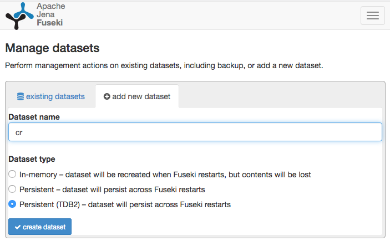The height and width of the screenshot is (246, 390).
Task: Choose the plain Persistent radio button
Action: pyautogui.click(x=12, y=189)
